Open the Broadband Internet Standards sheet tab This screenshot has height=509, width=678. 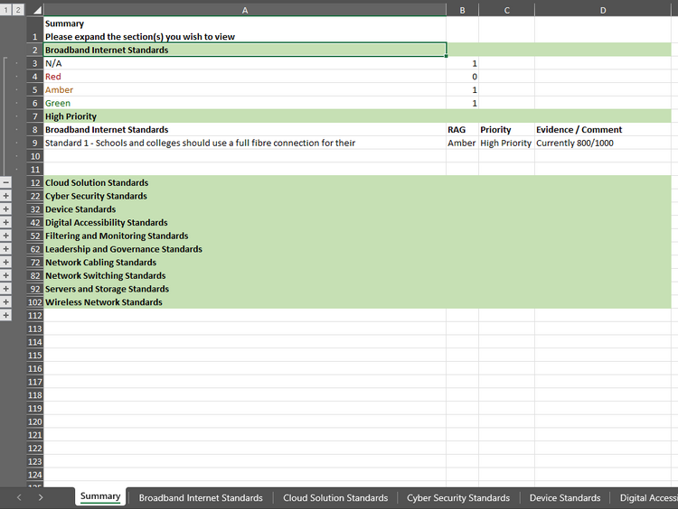tap(201, 498)
